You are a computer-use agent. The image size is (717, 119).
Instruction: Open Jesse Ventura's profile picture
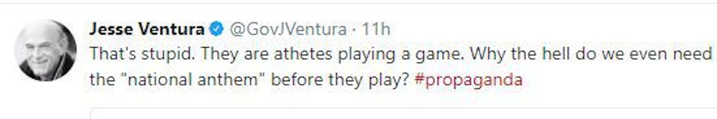(x=45, y=50)
